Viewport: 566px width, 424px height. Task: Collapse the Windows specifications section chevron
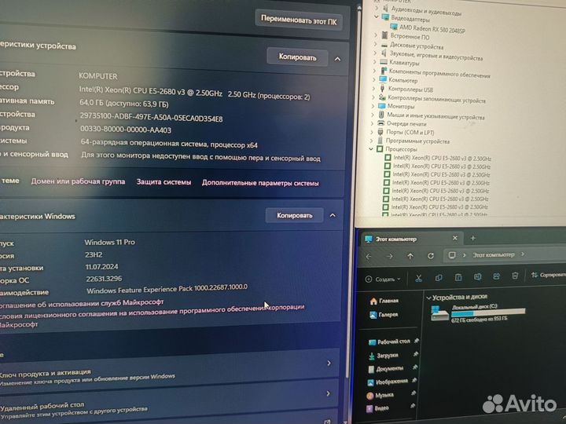(333, 215)
